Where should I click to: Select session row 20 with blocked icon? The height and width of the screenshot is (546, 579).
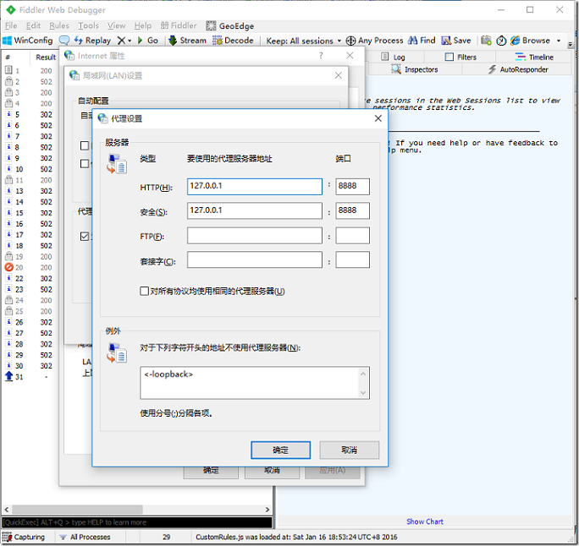pyautogui.click(x=30, y=267)
